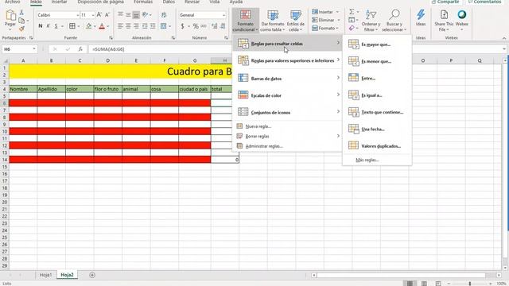This screenshot has width=509, height=286.
Task: Select Texto que contiene... rule
Action: click(x=377, y=112)
